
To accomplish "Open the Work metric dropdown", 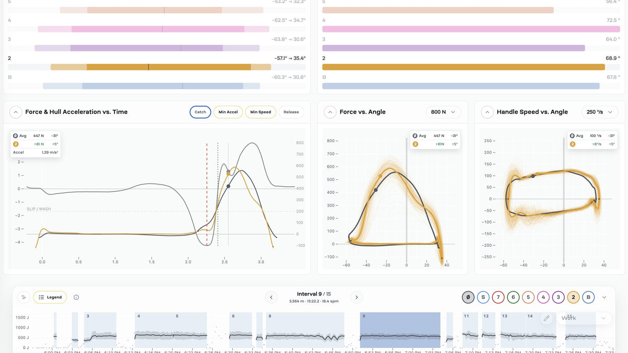I will (584, 318).
